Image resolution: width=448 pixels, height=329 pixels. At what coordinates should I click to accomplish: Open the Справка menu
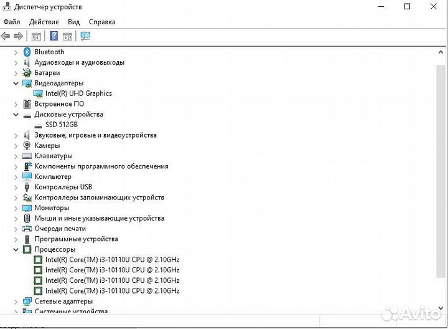(x=102, y=22)
